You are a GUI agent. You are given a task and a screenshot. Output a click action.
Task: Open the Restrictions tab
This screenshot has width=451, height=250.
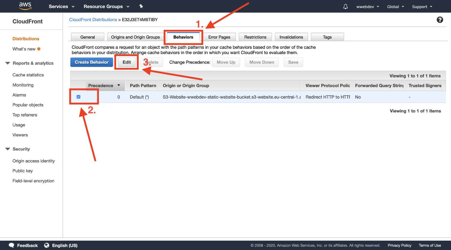click(x=255, y=37)
